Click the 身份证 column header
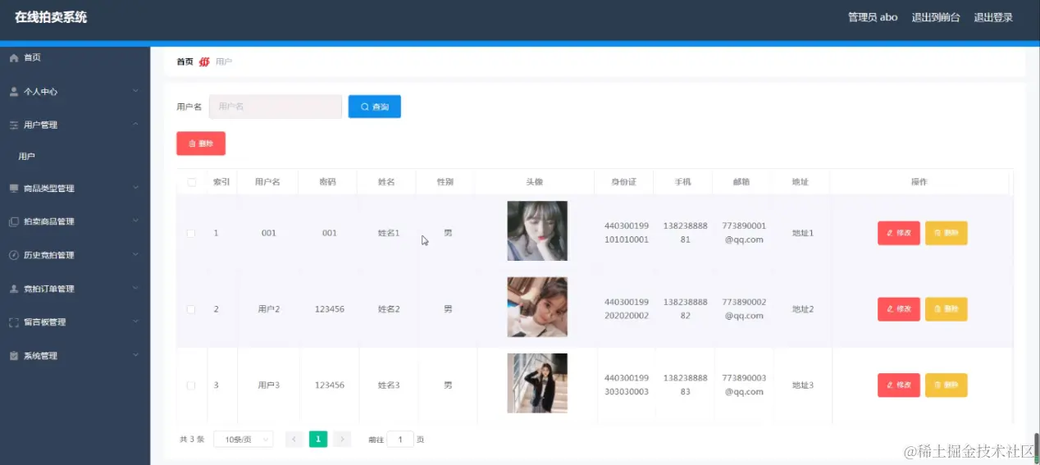 tap(624, 182)
